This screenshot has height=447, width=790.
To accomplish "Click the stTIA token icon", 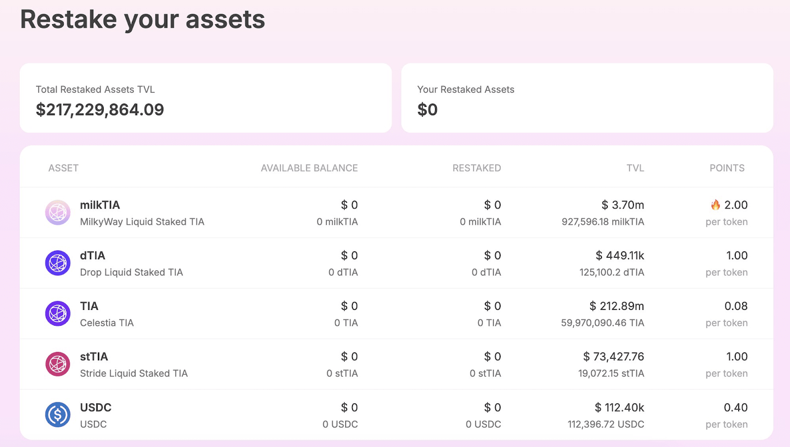I will pyautogui.click(x=58, y=364).
